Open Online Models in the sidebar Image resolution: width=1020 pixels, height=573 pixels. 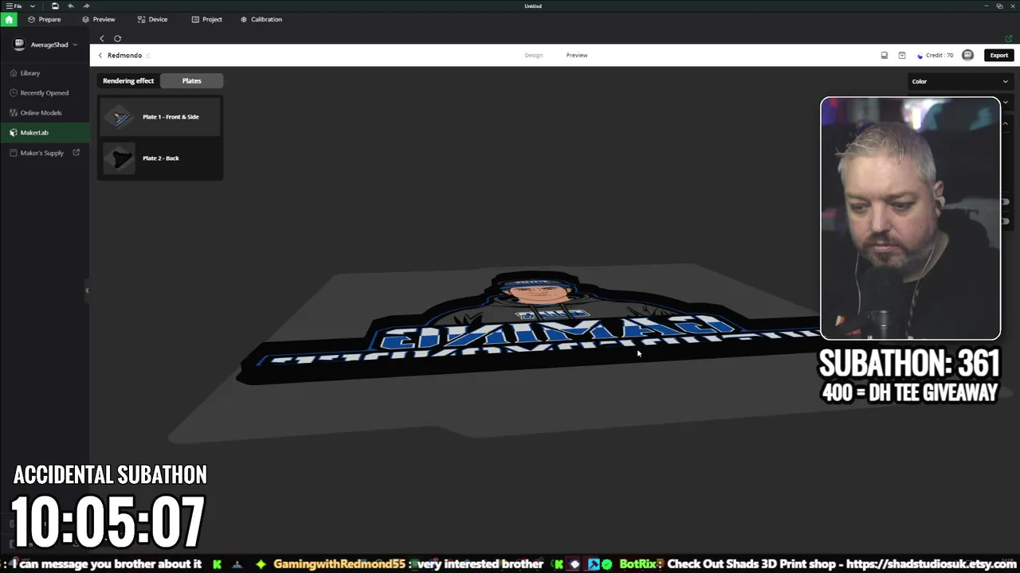click(x=45, y=112)
